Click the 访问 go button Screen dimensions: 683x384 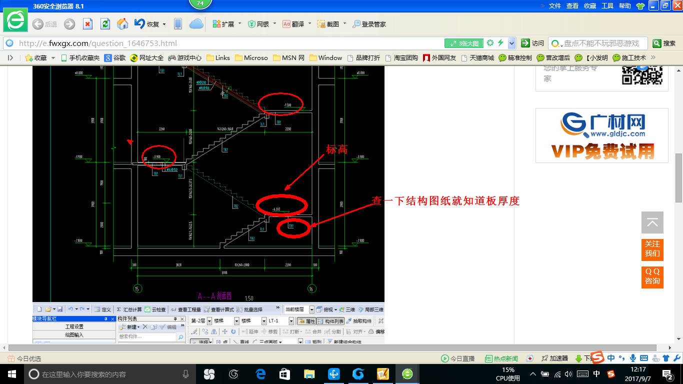[x=532, y=43]
